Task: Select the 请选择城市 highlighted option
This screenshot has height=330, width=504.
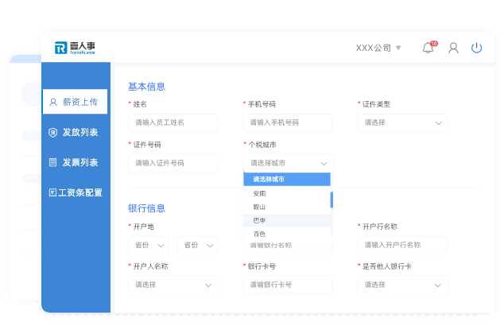Action: coord(287,179)
